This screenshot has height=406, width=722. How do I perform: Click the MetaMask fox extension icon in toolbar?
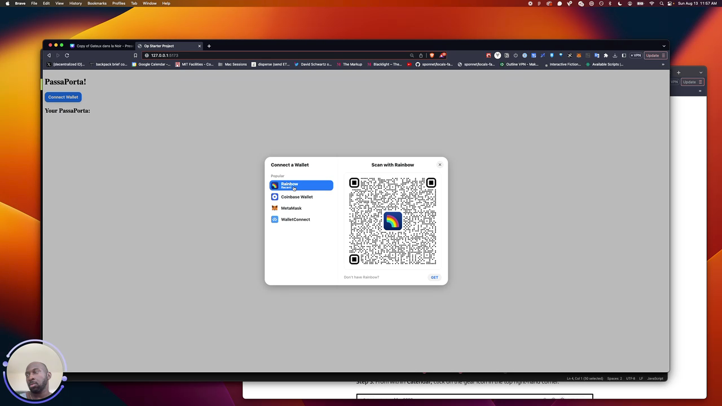click(579, 55)
